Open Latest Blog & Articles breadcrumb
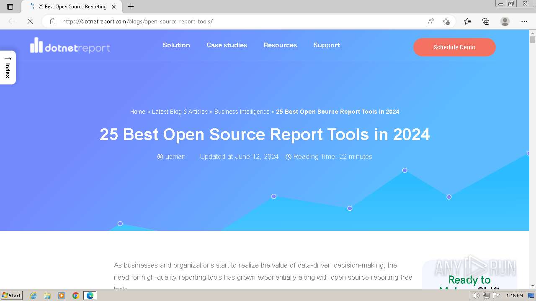Viewport: 536px width, 301px height. point(180,112)
